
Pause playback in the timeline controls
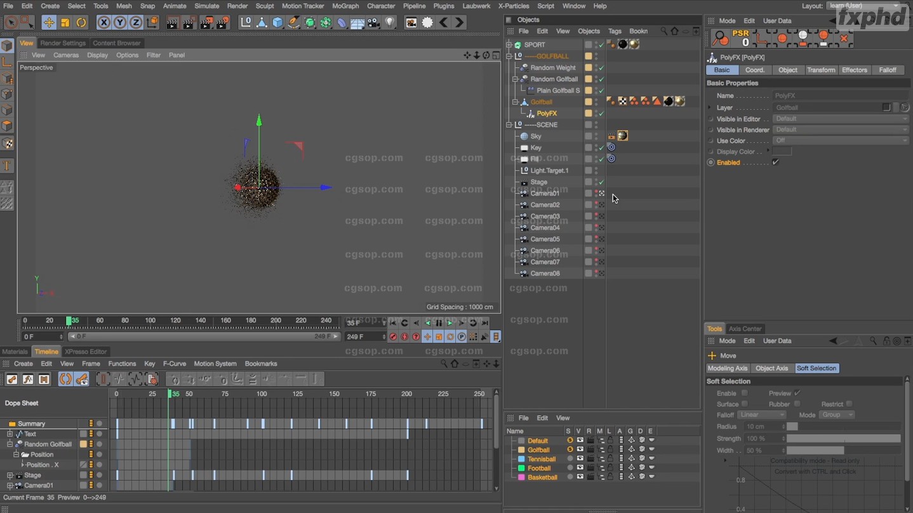[439, 323]
